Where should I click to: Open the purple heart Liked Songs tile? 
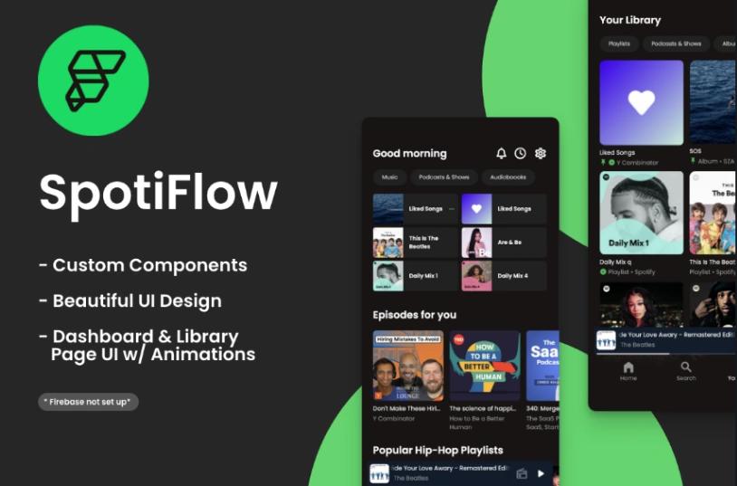coord(504,209)
